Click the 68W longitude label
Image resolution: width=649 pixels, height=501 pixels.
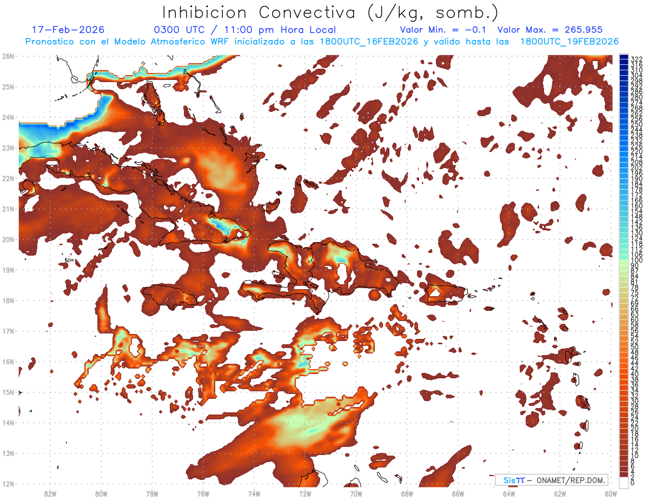407,493
